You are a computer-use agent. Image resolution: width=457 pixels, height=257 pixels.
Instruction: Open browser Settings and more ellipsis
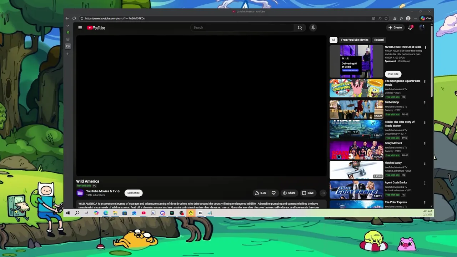tap(415, 18)
